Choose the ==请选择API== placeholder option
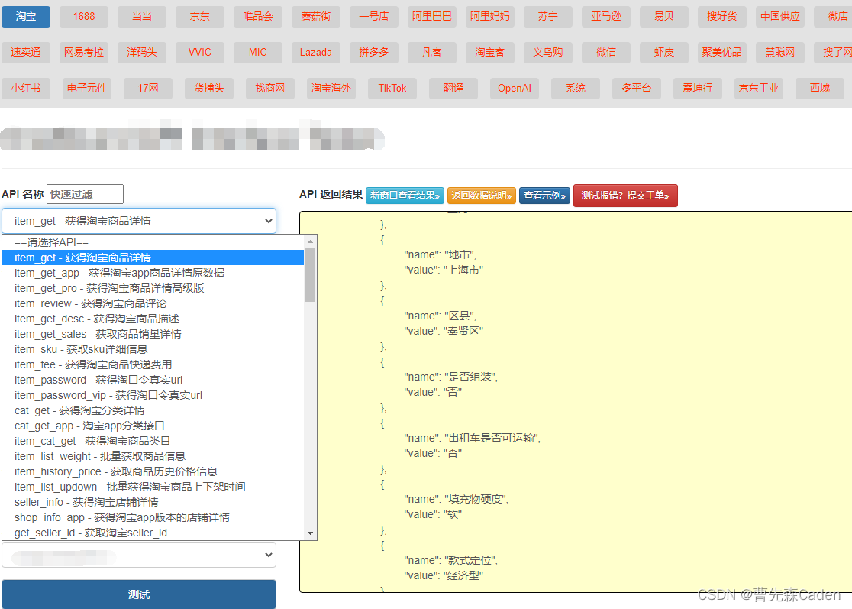Screen dimensions: 852x609 [153, 242]
